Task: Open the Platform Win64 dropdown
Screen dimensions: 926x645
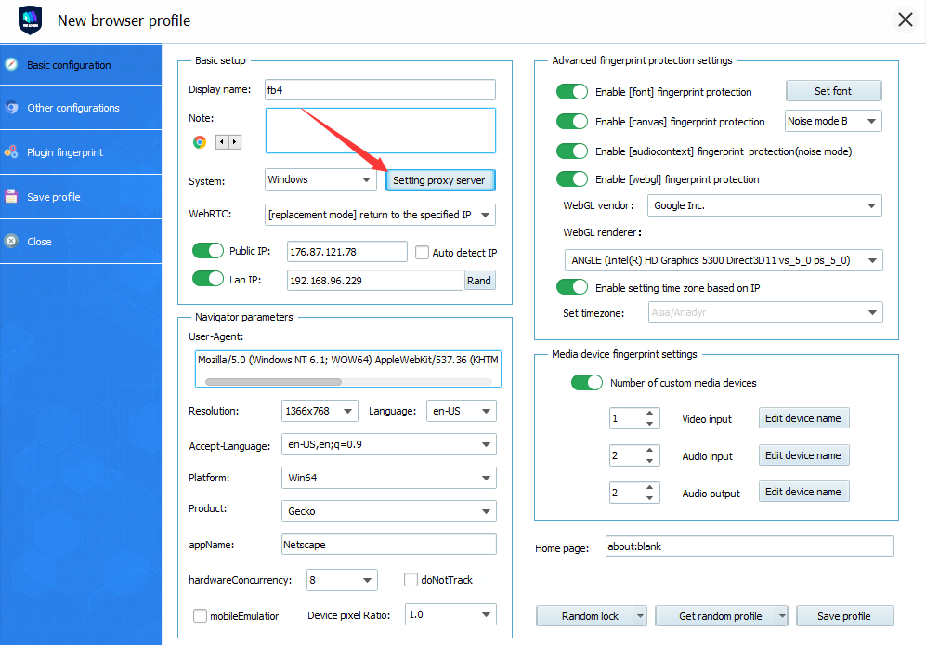Action: [388, 478]
